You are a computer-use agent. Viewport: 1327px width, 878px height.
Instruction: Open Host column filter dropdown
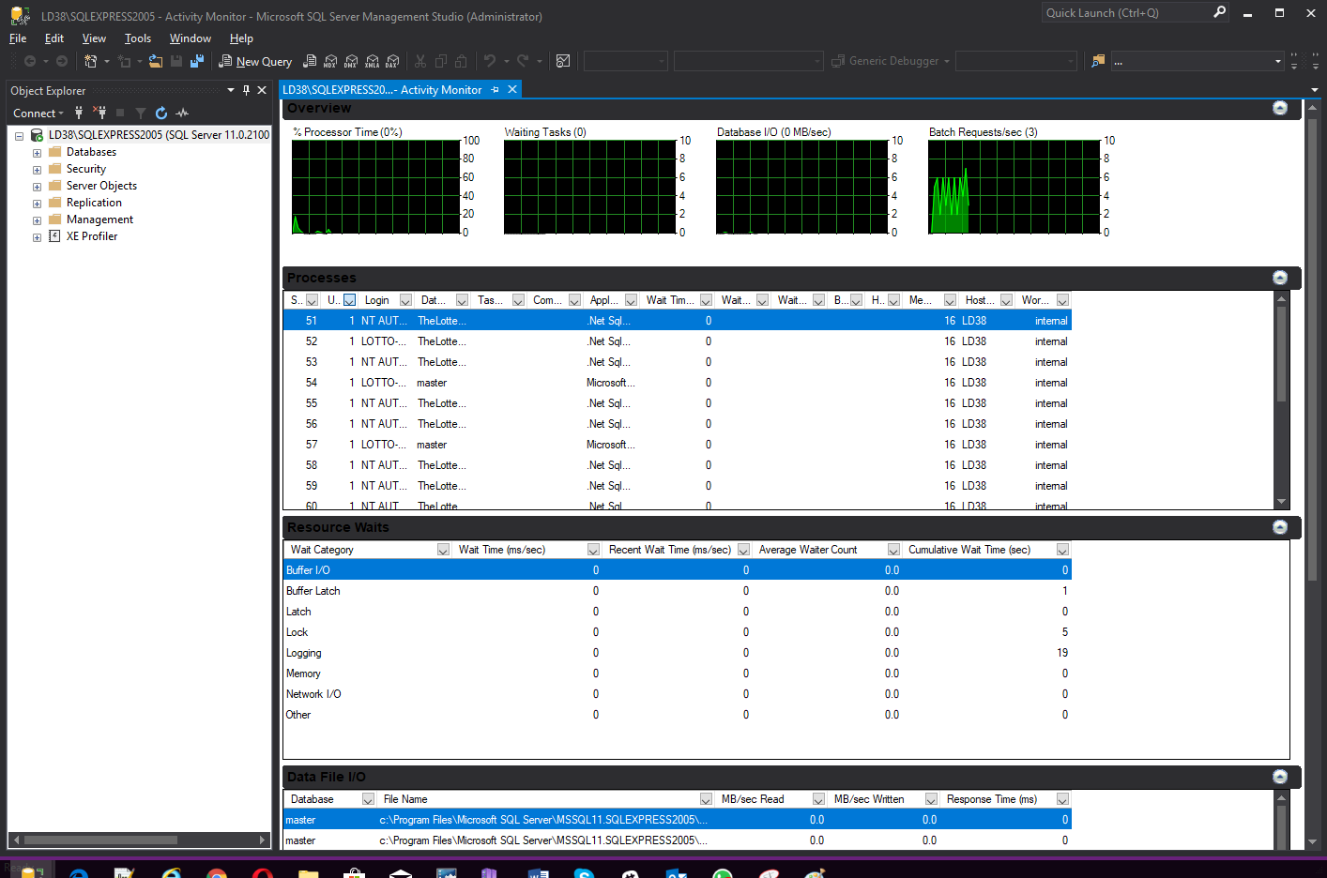(x=1006, y=300)
